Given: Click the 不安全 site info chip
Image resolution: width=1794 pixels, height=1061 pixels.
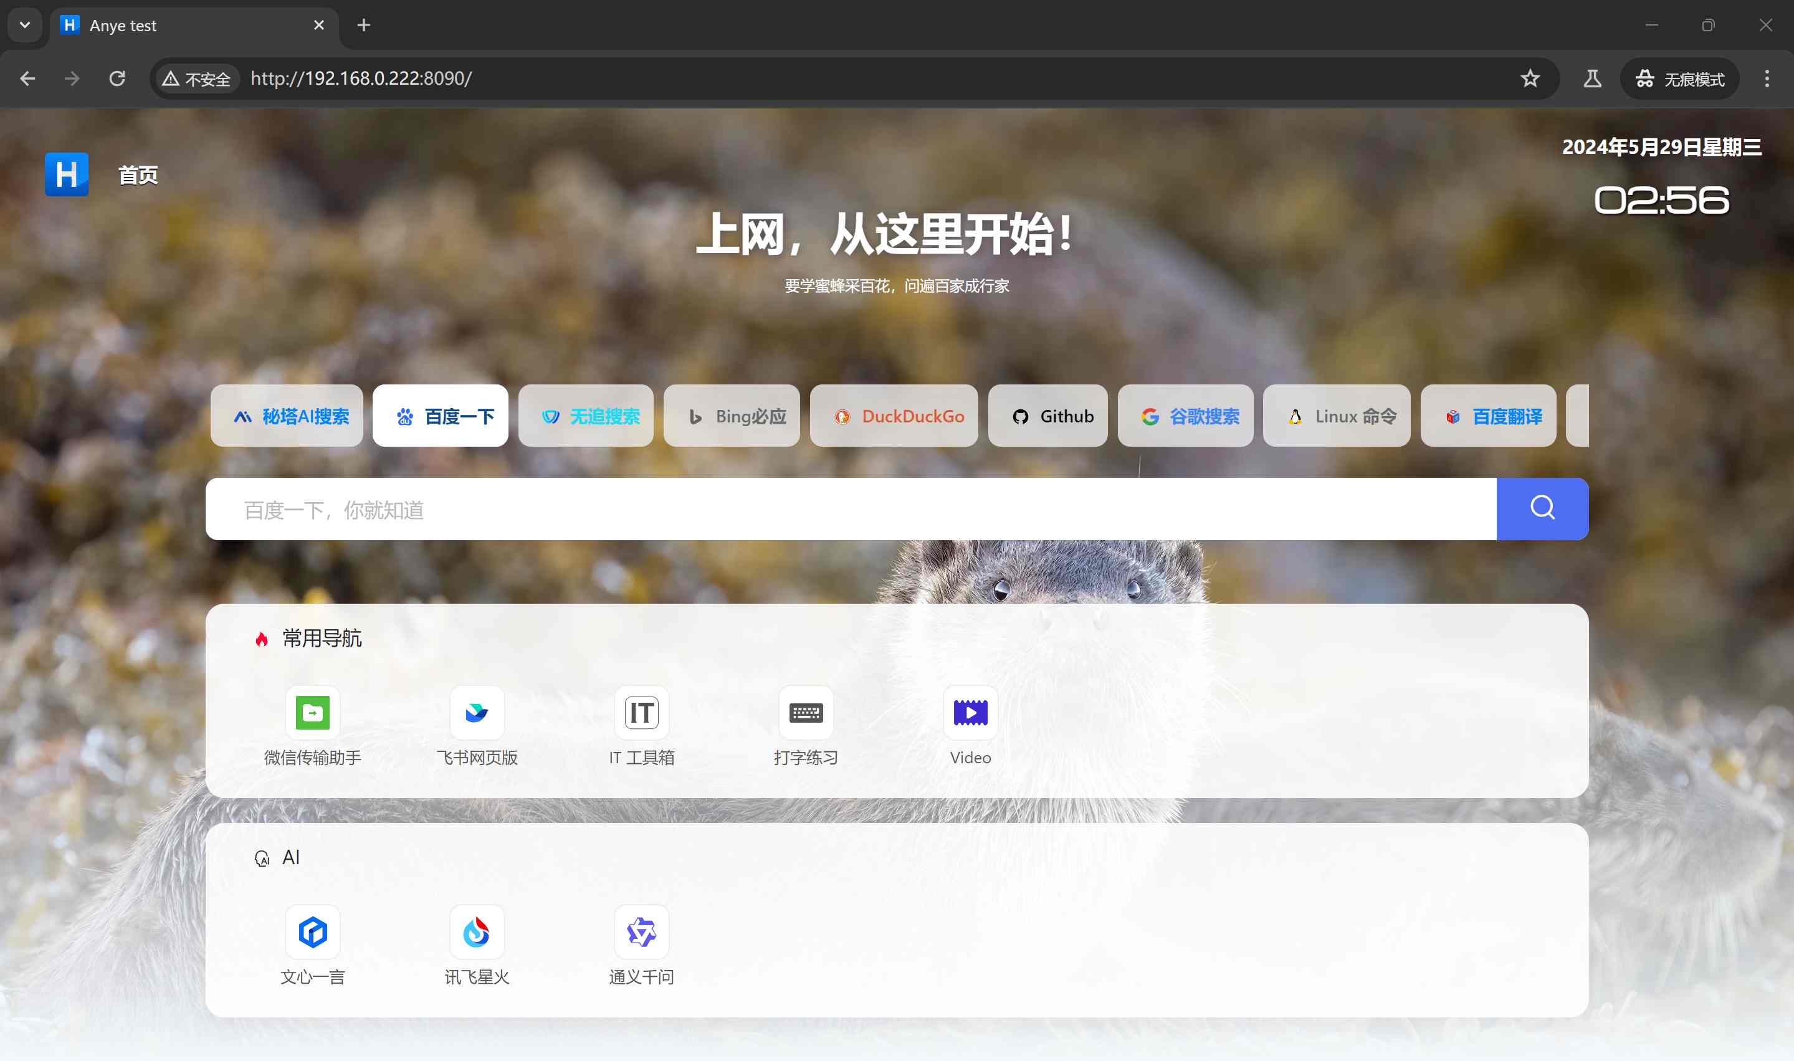Looking at the screenshot, I should [x=197, y=79].
